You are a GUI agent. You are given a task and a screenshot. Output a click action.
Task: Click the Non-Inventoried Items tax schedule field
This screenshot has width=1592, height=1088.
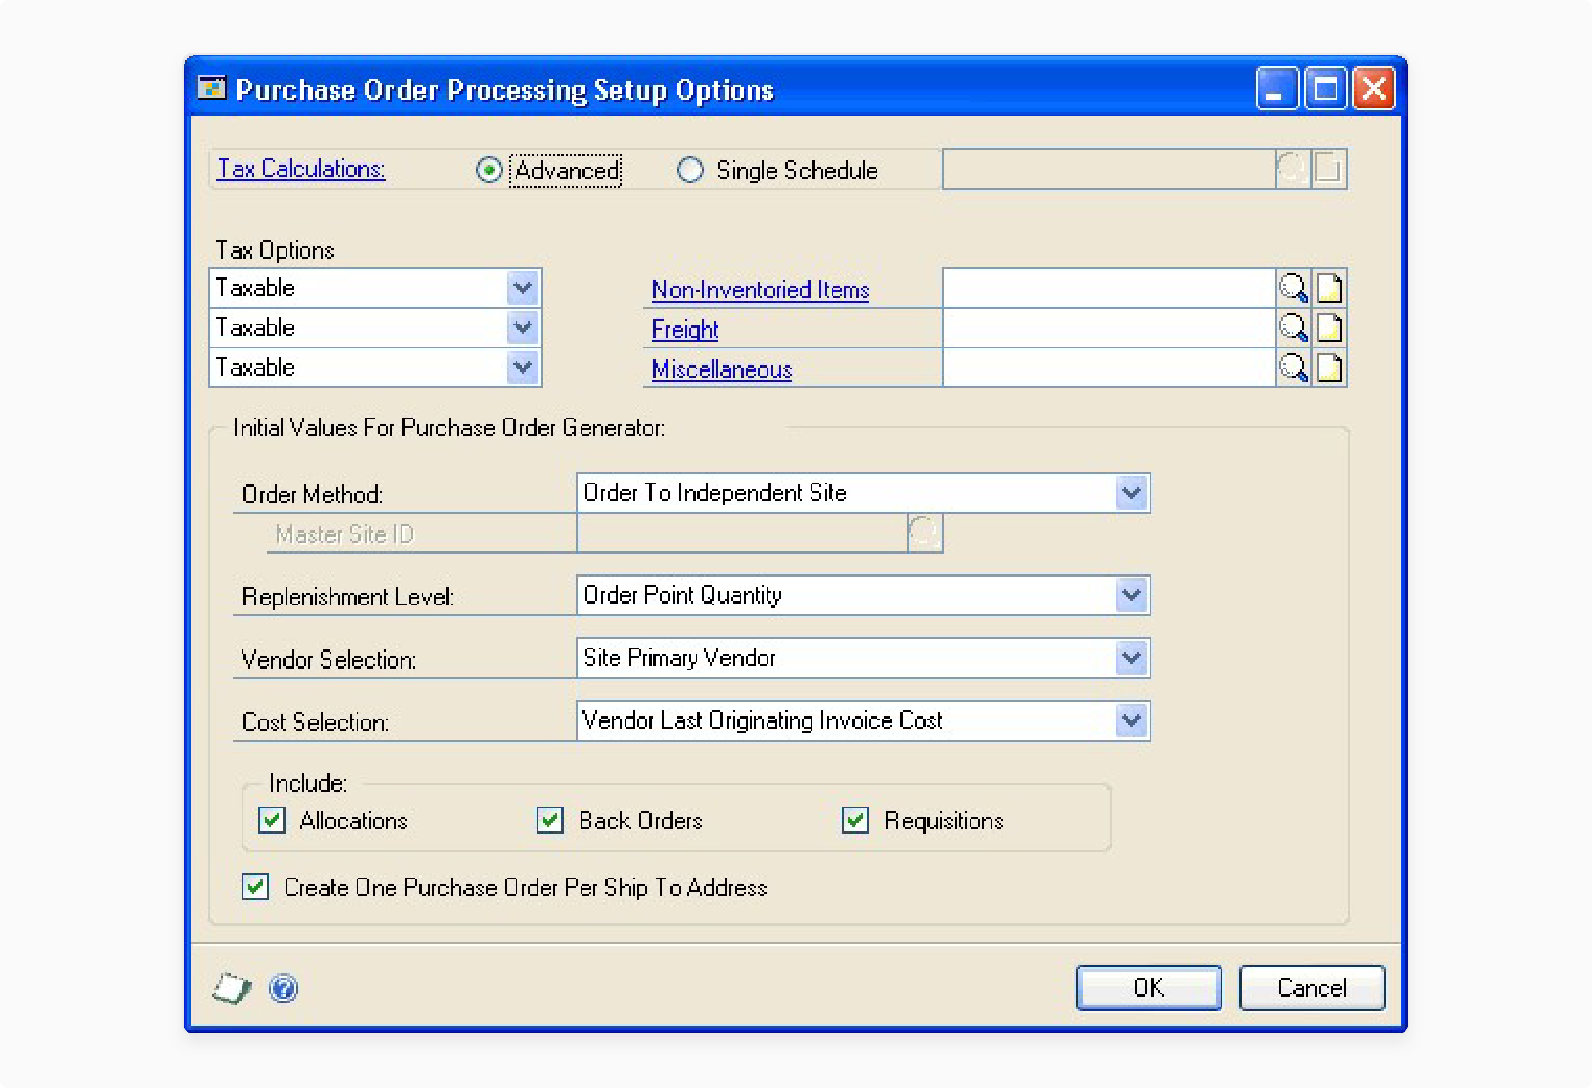(x=1109, y=288)
